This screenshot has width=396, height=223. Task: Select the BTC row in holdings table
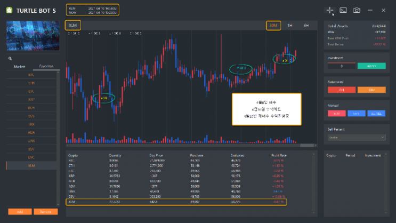176,161
